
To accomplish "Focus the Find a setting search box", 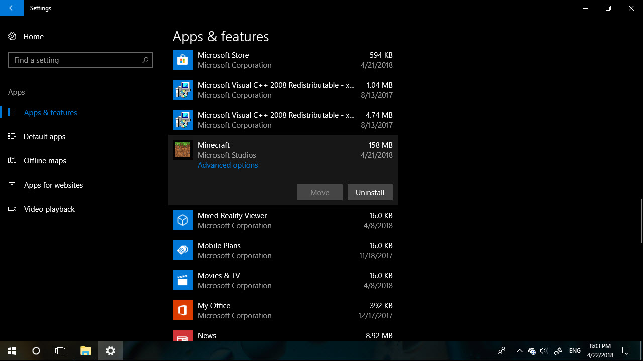I will coord(80,60).
